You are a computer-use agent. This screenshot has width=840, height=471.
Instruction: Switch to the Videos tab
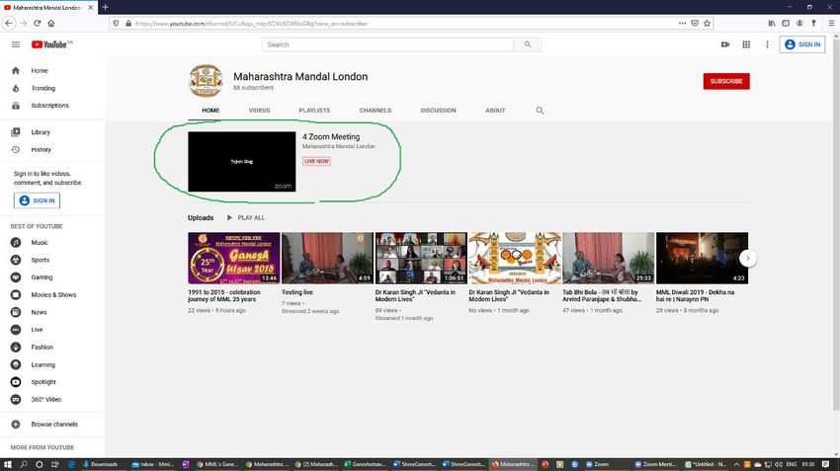(x=259, y=111)
